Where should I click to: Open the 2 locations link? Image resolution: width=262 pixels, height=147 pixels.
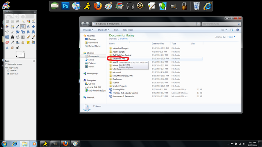[123, 39]
